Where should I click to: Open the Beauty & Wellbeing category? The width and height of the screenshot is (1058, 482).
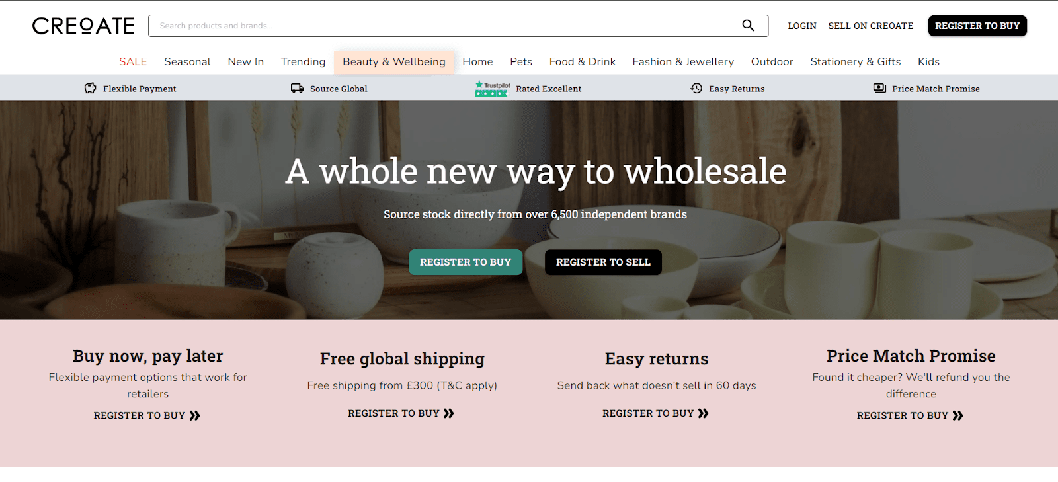click(394, 62)
